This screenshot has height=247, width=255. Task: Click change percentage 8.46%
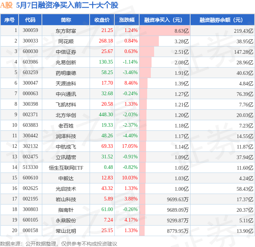131,83
